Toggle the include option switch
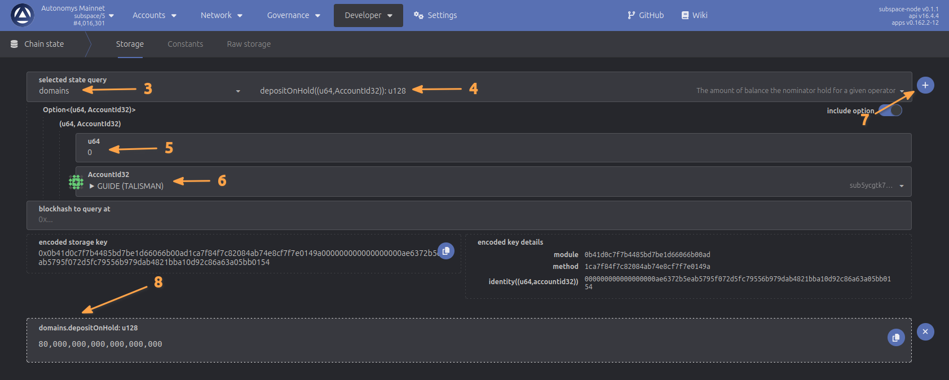This screenshot has width=949, height=380. (891, 111)
